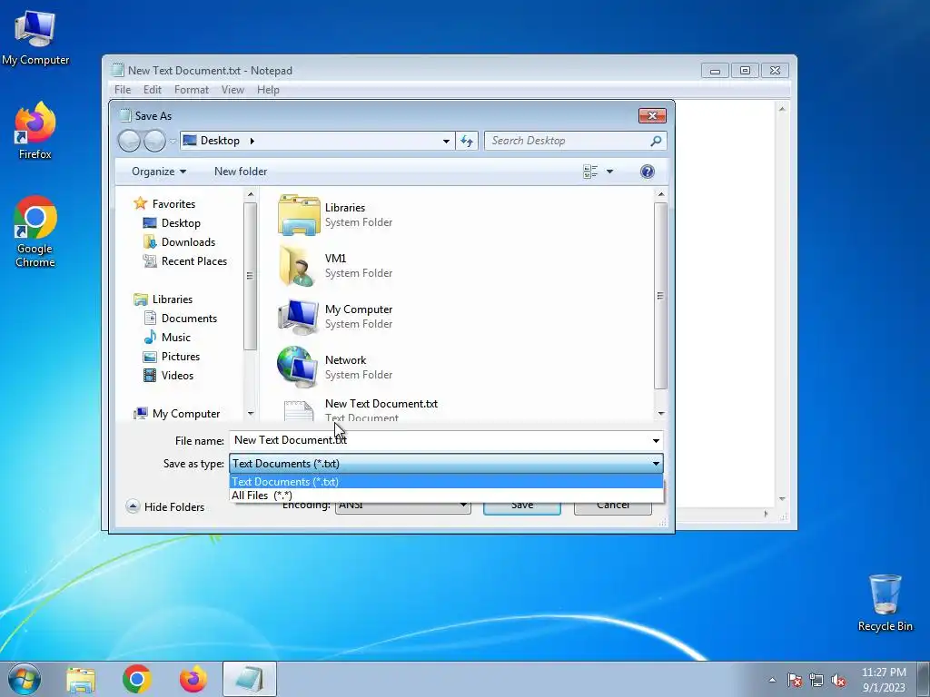930x697 pixels.
Task: Open the Organize dropdown menu
Action: pos(158,172)
